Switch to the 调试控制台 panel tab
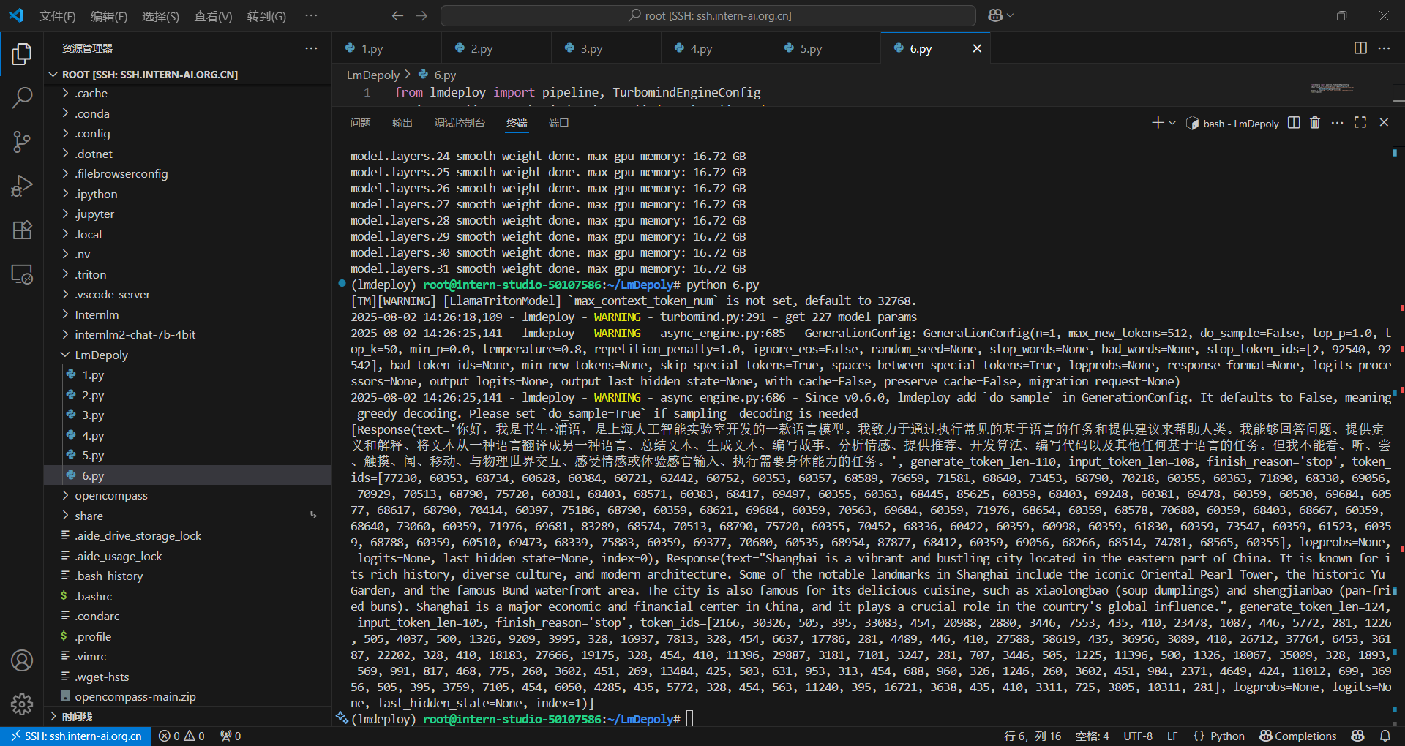Viewport: 1405px width, 746px height. coord(460,123)
